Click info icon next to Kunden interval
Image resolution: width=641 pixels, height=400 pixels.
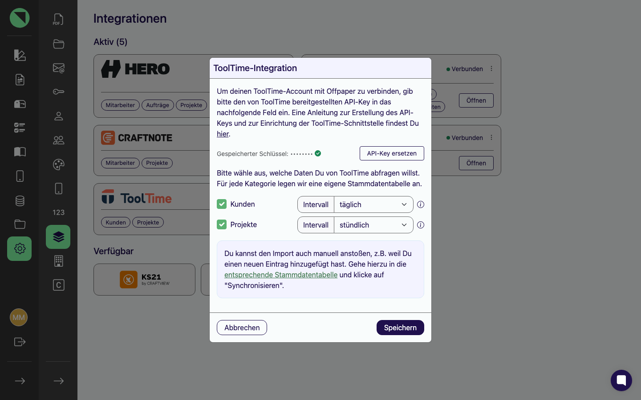point(421,204)
